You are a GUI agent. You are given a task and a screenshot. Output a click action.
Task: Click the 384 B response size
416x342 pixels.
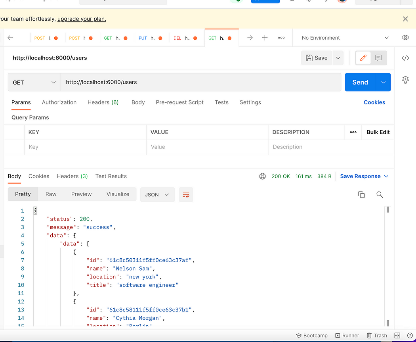[324, 176]
